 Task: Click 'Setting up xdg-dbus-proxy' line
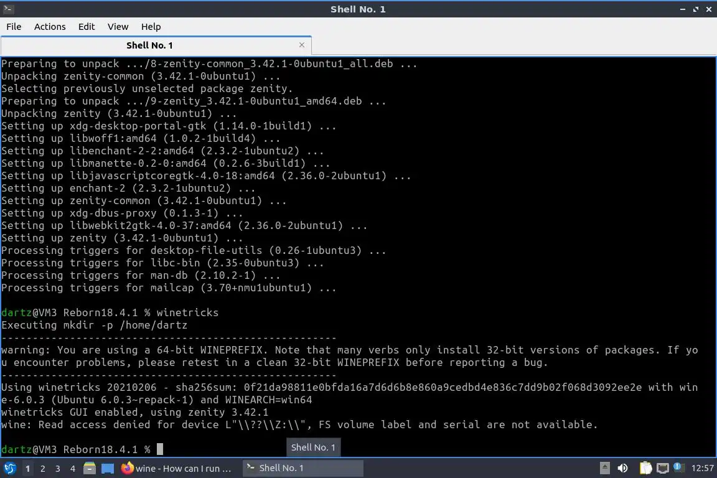[122, 213]
